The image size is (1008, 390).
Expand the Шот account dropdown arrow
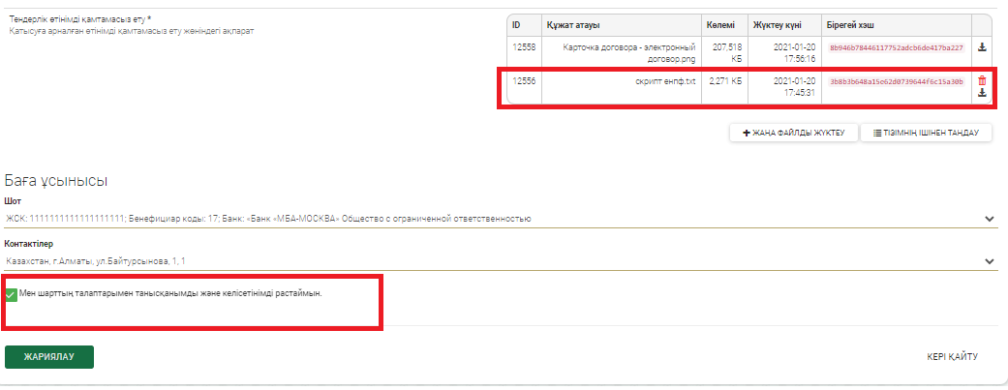(x=989, y=220)
